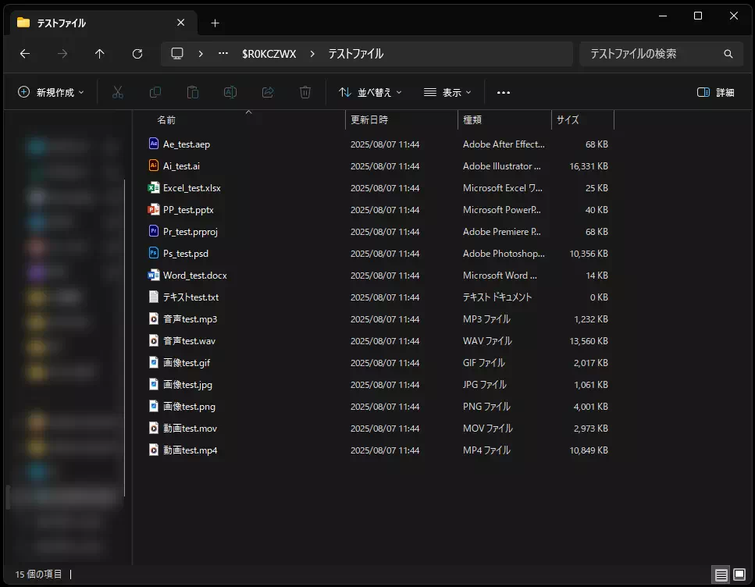Click the MOV ファイル type cell
The width and height of the screenshot is (755, 587).
click(x=488, y=428)
